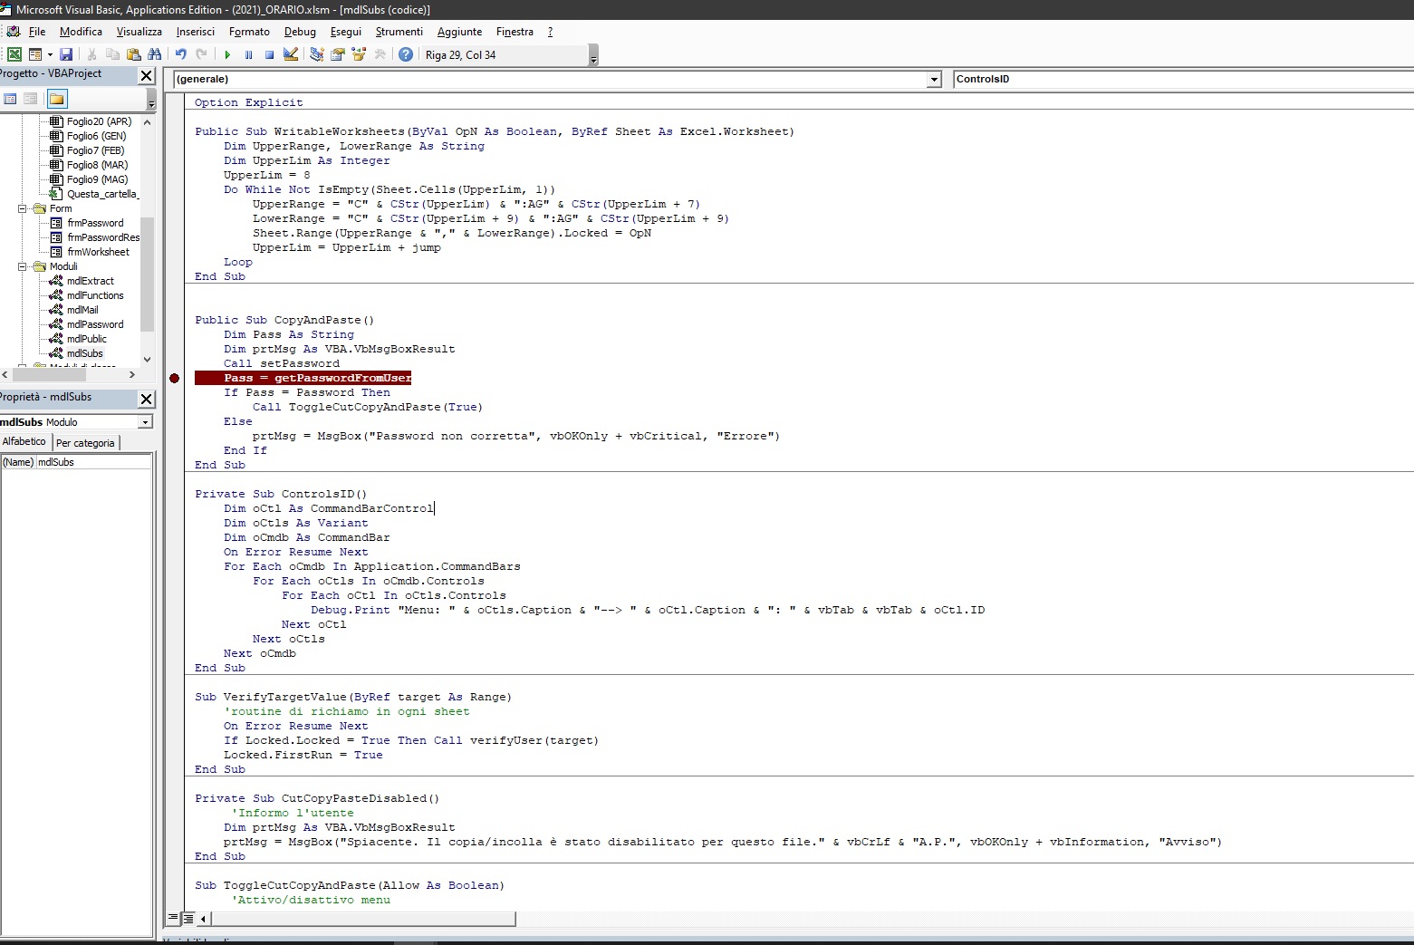The height and width of the screenshot is (945, 1414).
Task: Open Find with the binoculars icon
Action: pyautogui.click(x=154, y=54)
